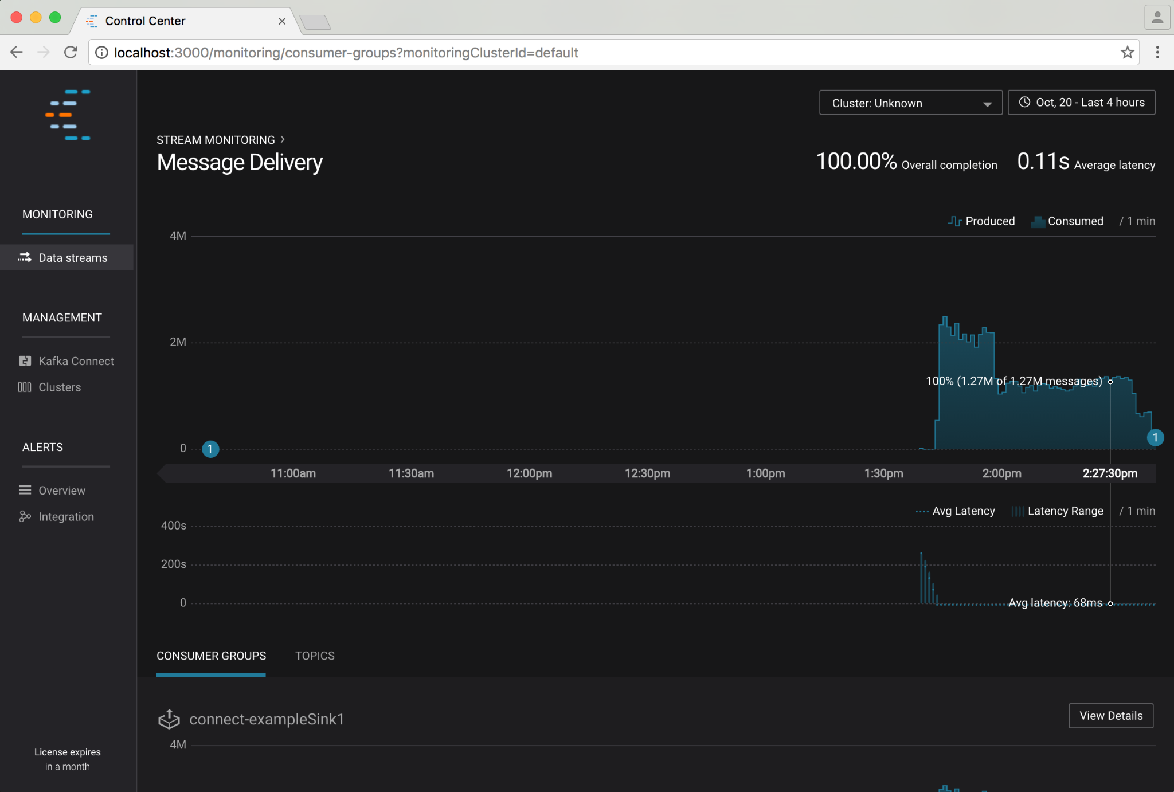The width and height of the screenshot is (1174, 792).
Task: Click the Confluent logo in sidebar
Action: click(x=68, y=115)
